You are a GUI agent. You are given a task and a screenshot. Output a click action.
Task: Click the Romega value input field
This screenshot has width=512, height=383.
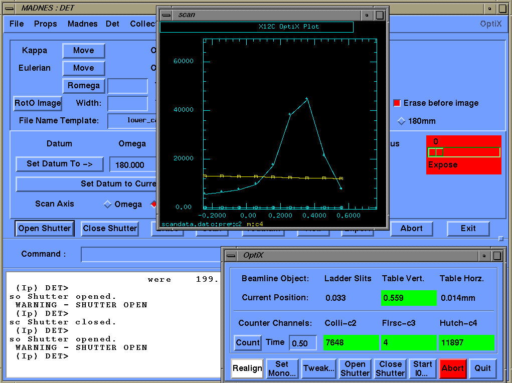(x=128, y=86)
